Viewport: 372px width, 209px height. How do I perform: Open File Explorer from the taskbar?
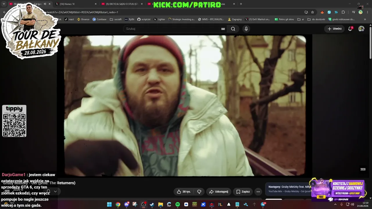(160, 204)
